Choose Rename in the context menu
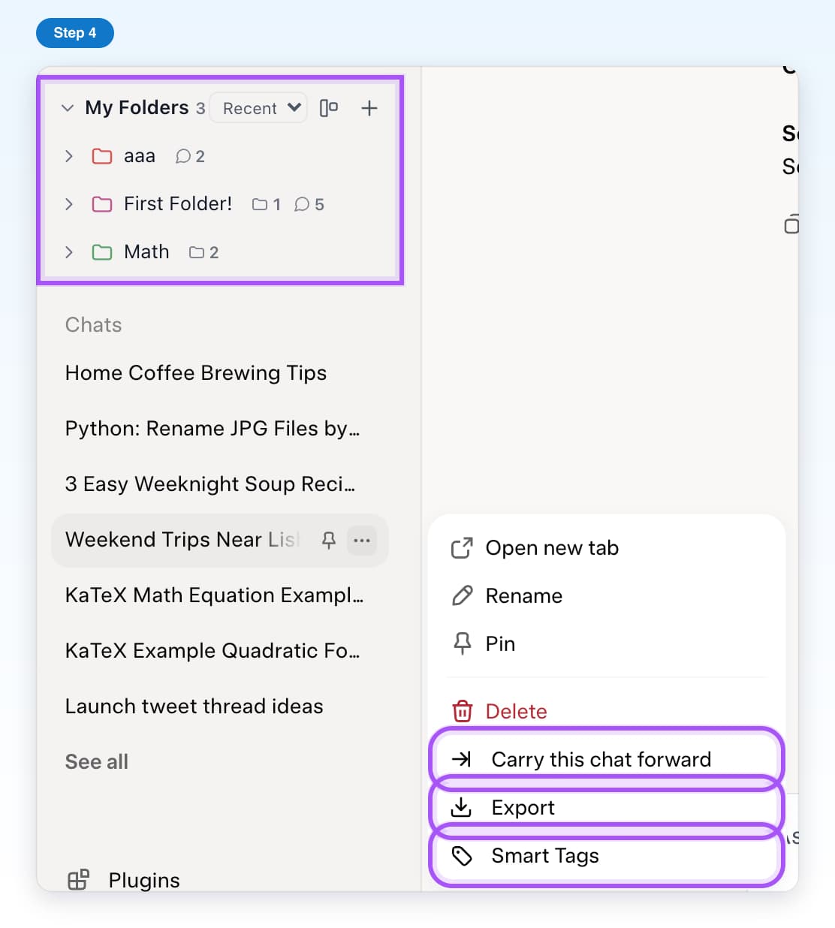This screenshot has height=928, width=835. tap(607, 596)
